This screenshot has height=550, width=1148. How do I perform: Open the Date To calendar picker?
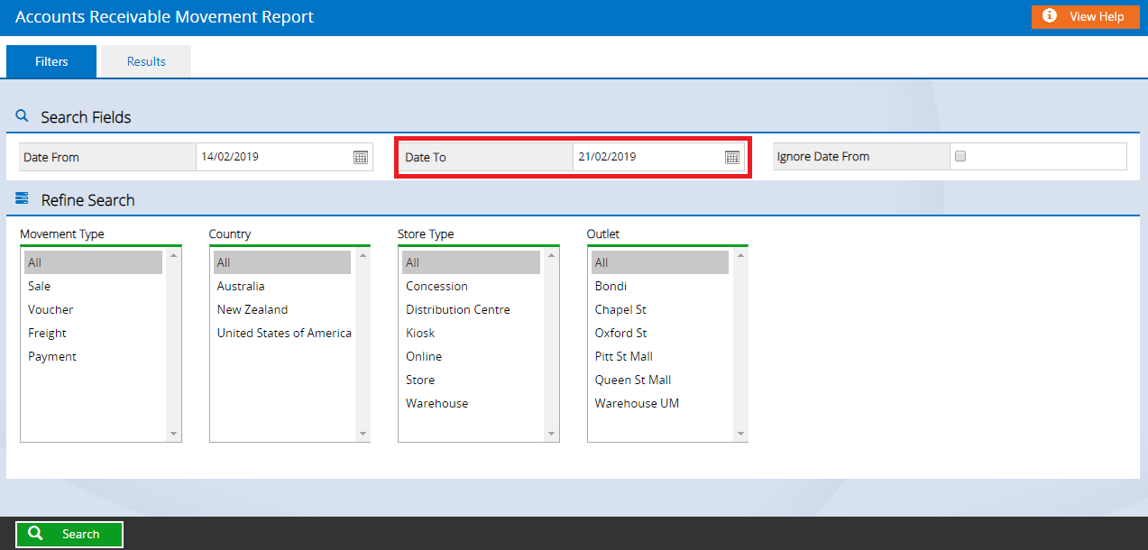click(x=732, y=157)
